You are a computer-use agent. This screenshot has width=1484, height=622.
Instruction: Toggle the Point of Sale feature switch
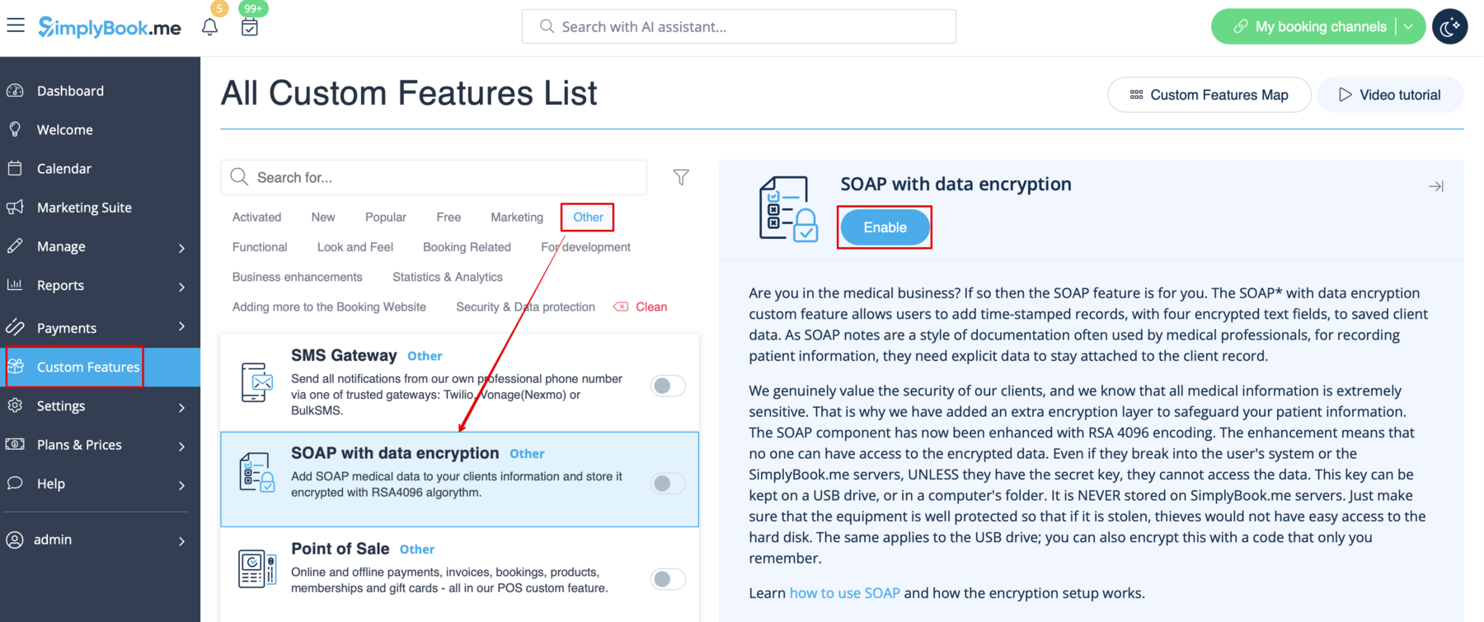667,579
